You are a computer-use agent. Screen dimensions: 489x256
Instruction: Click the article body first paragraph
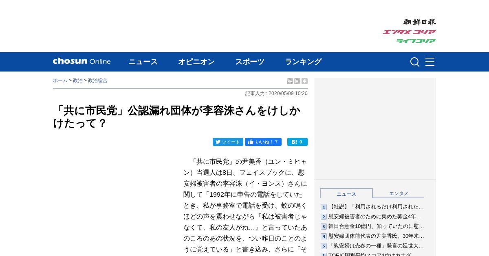point(245,206)
